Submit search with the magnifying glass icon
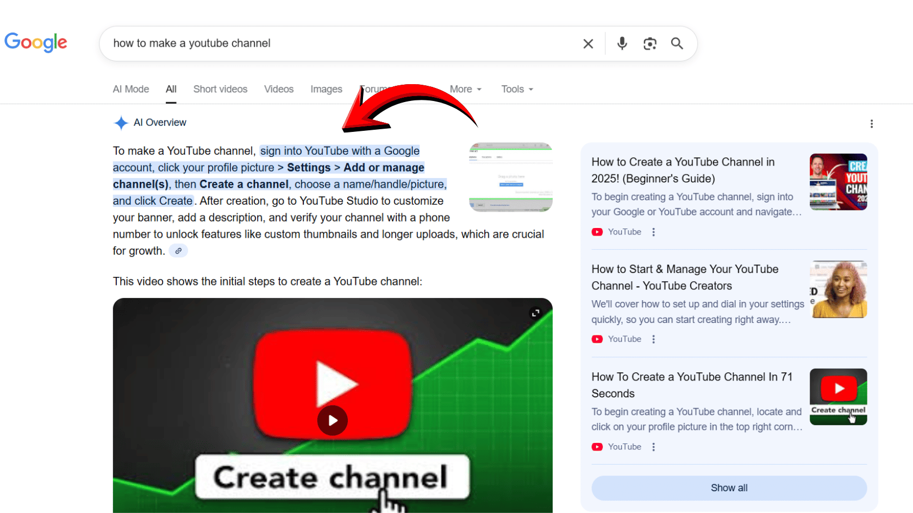Viewport: 913px width, 513px height. coord(677,43)
